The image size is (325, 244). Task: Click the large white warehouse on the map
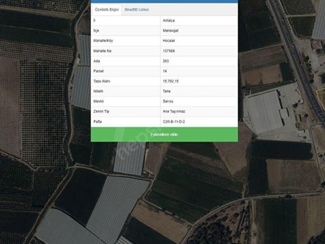(264, 113)
